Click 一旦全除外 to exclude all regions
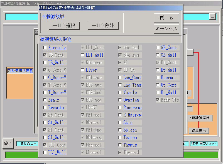The width and height of the screenshot is (223, 164). coord(103,26)
